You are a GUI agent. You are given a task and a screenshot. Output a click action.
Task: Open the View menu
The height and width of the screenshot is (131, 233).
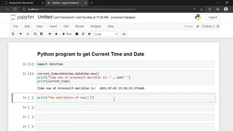(x=40, y=26)
